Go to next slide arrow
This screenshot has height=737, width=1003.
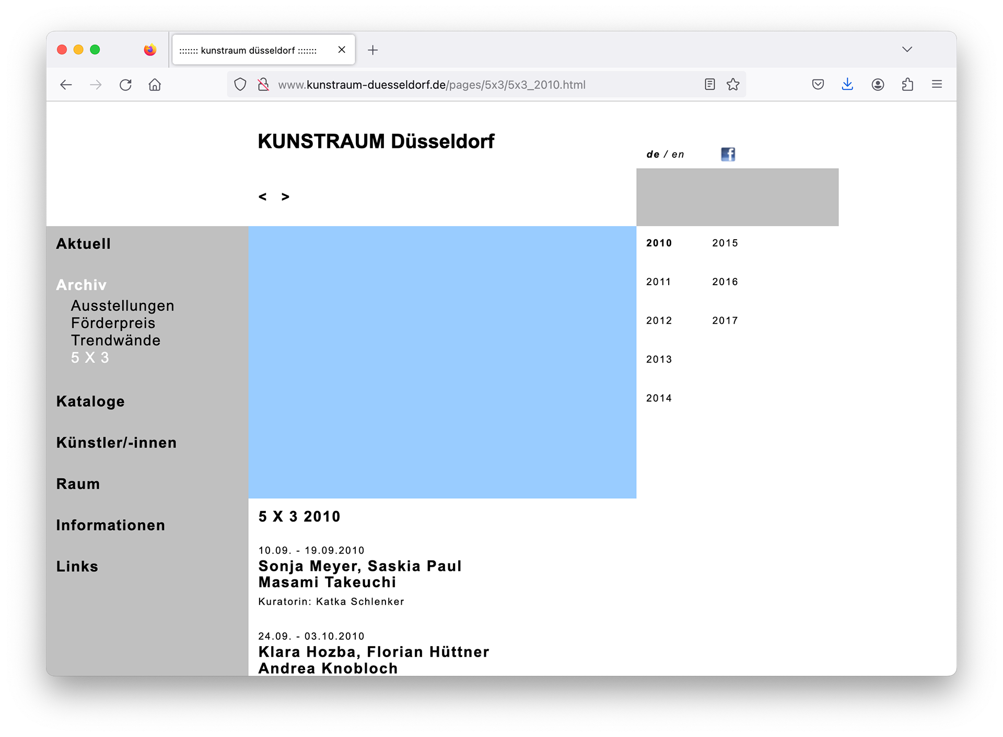point(285,197)
